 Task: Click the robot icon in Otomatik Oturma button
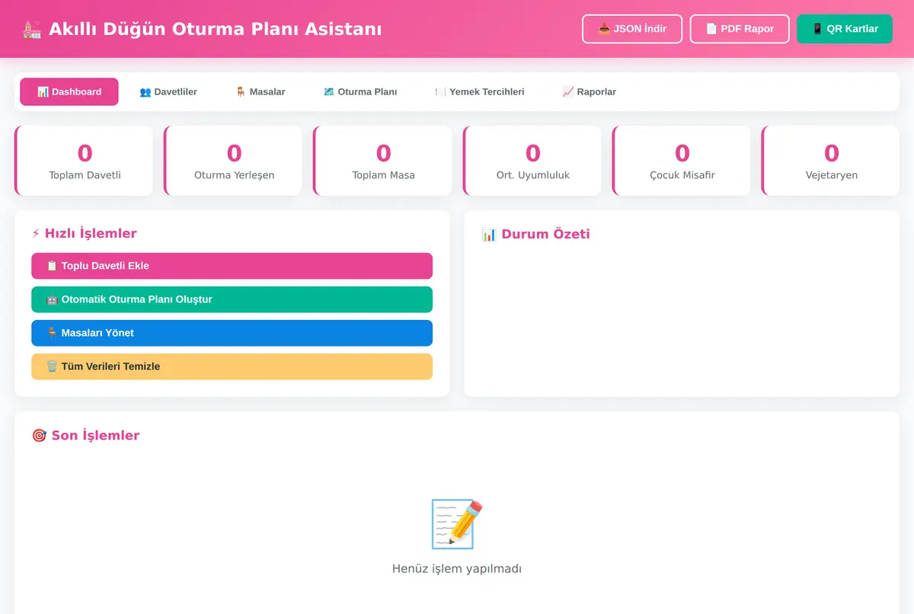(x=52, y=299)
